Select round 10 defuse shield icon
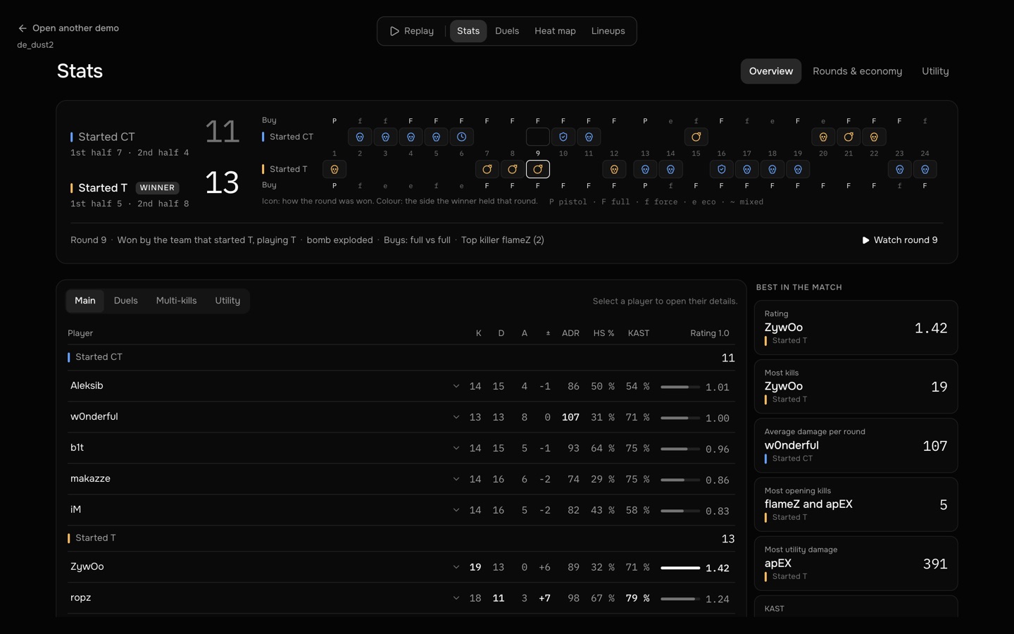Viewport: 1014px width, 634px height. (x=563, y=137)
